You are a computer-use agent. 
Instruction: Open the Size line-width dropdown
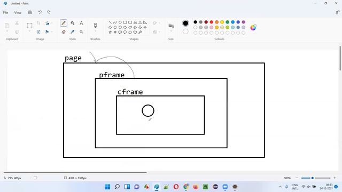pyautogui.click(x=171, y=31)
